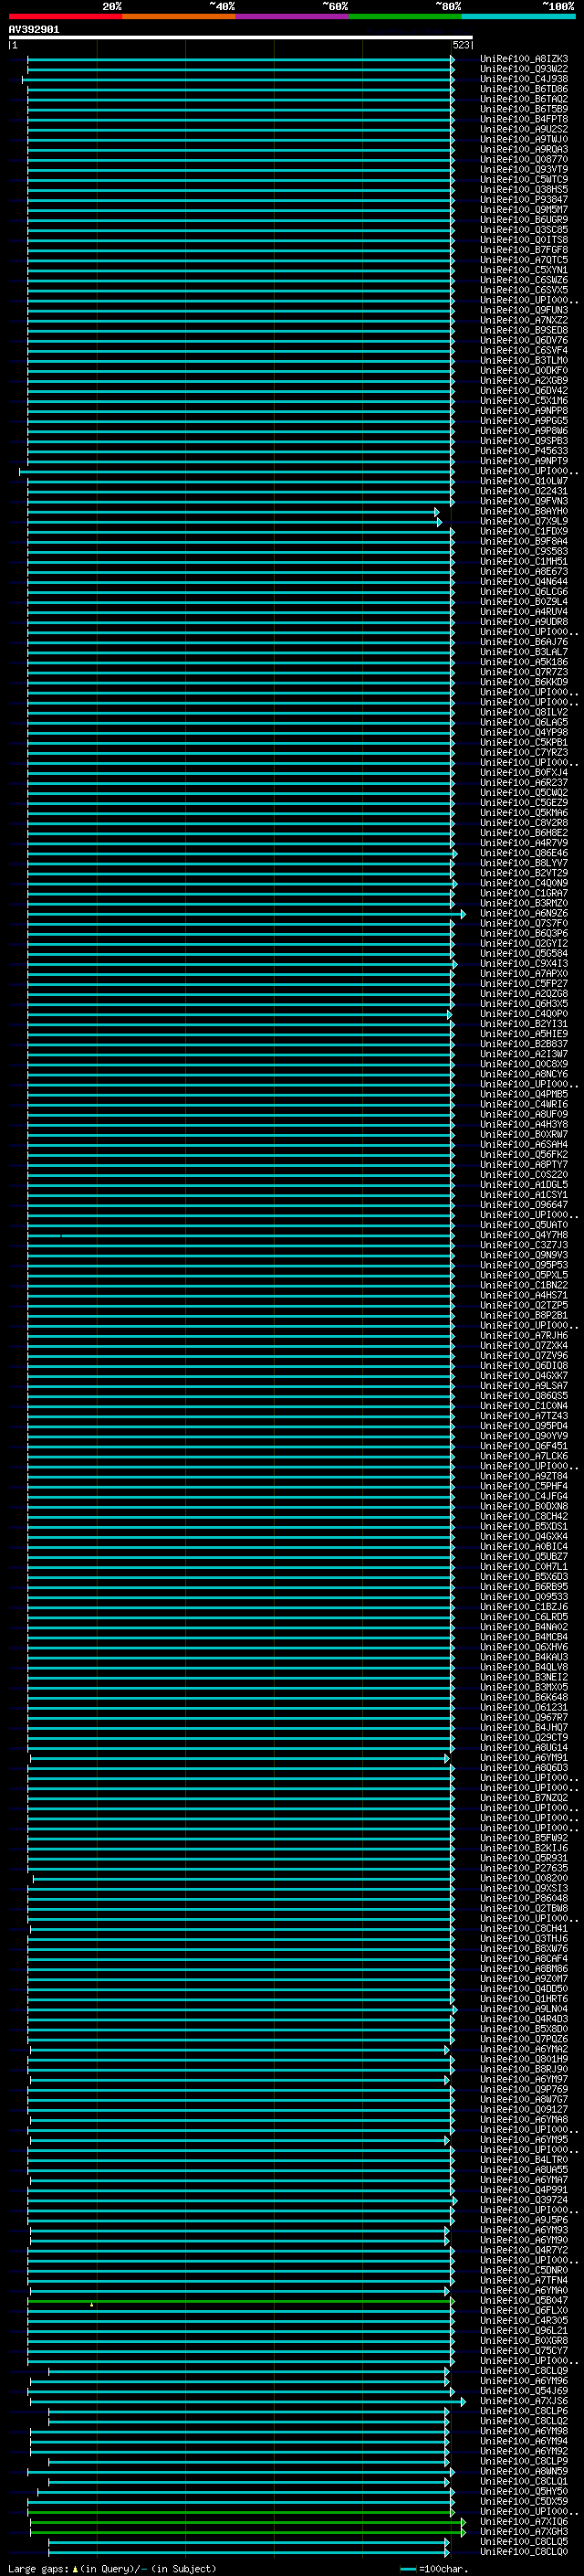Select hit label UniRef100_Q6H3X5

[524, 1004]
